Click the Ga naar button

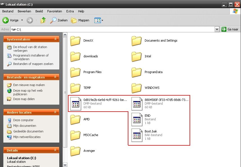click(x=230, y=29)
